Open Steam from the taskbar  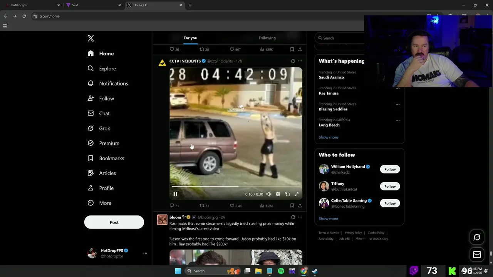pyautogui.click(x=315, y=271)
